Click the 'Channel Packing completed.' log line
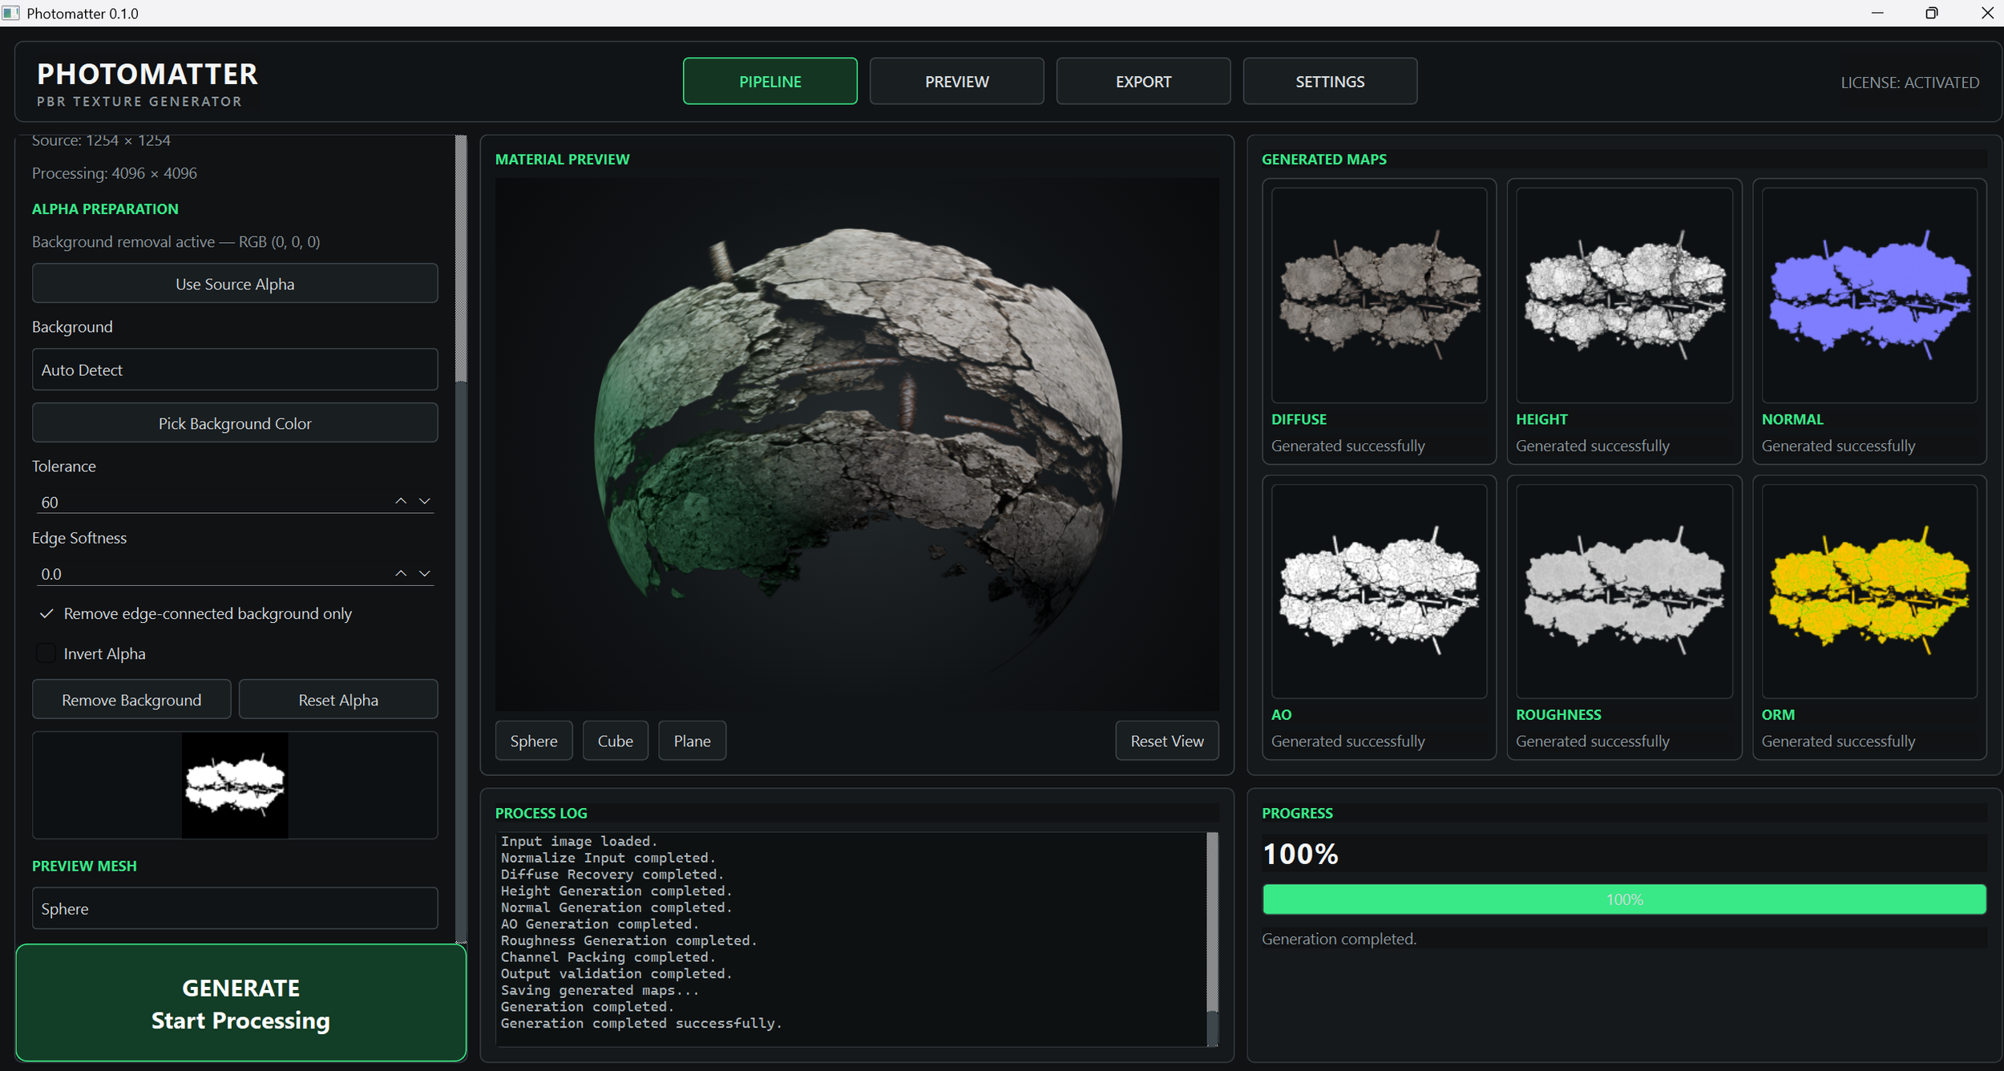 click(x=608, y=957)
